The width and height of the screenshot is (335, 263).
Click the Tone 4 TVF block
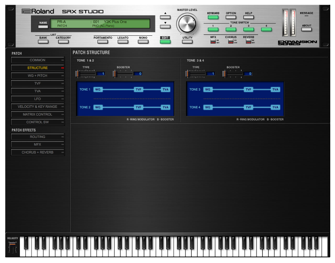tap(248, 107)
